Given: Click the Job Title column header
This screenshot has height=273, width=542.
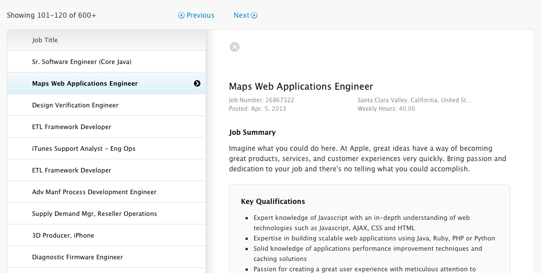Looking at the screenshot, I should click(x=45, y=40).
